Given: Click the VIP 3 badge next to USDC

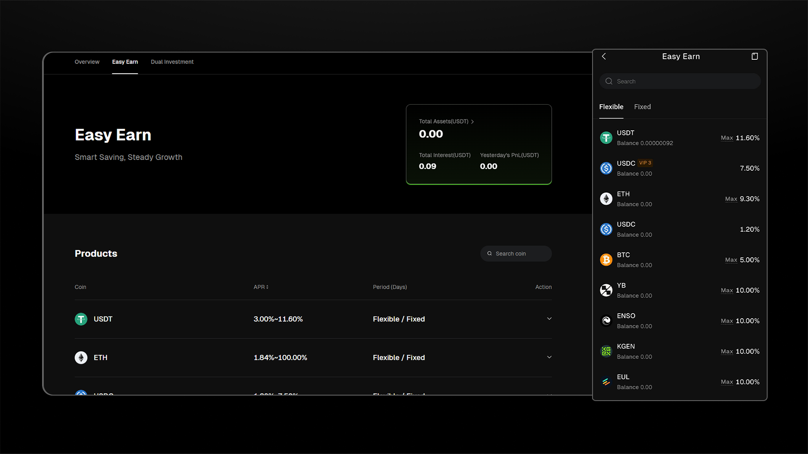Looking at the screenshot, I should point(644,163).
